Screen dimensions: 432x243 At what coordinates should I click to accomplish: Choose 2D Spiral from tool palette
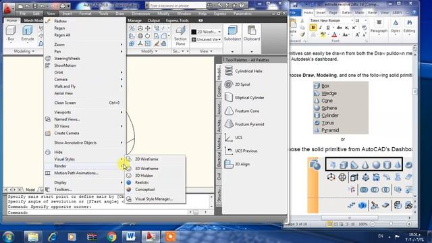click(x=238, y=84)
